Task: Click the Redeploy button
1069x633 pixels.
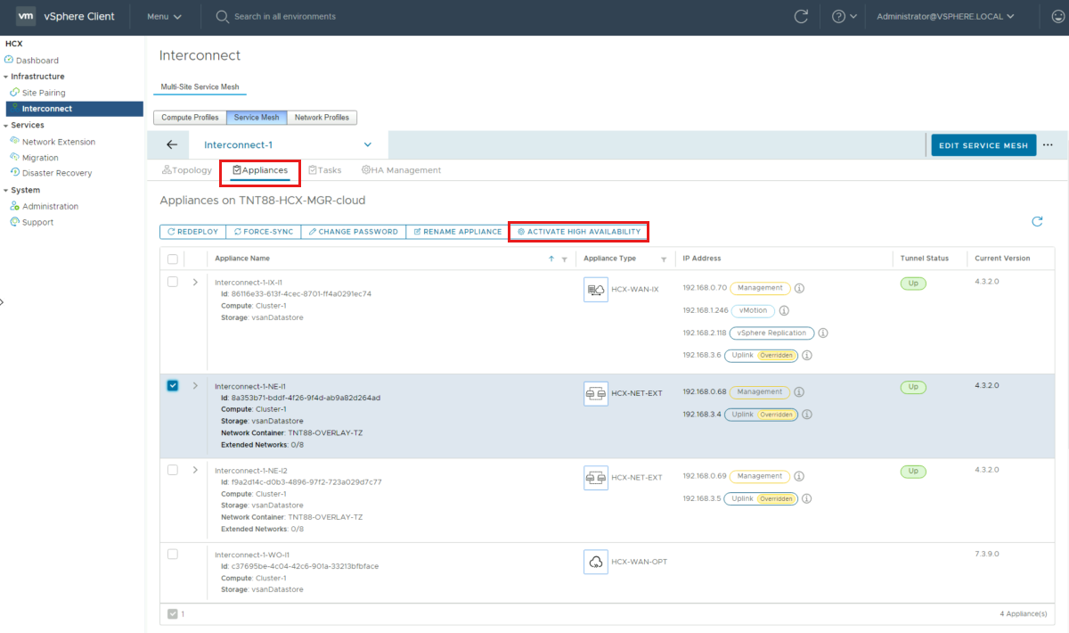Action: coord(192,232)
